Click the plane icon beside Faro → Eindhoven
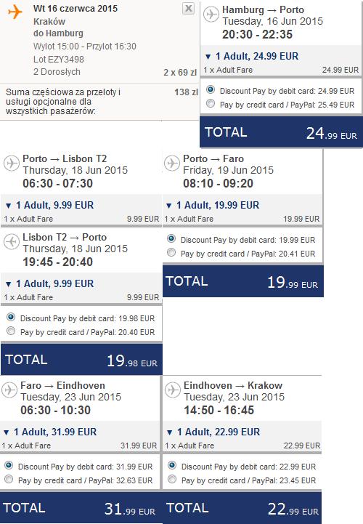 pyautogui.click(x=9, y=390)
